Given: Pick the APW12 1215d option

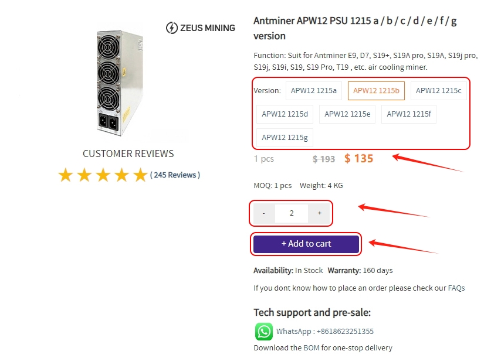Looking at the screenshot, I should 285,114.
